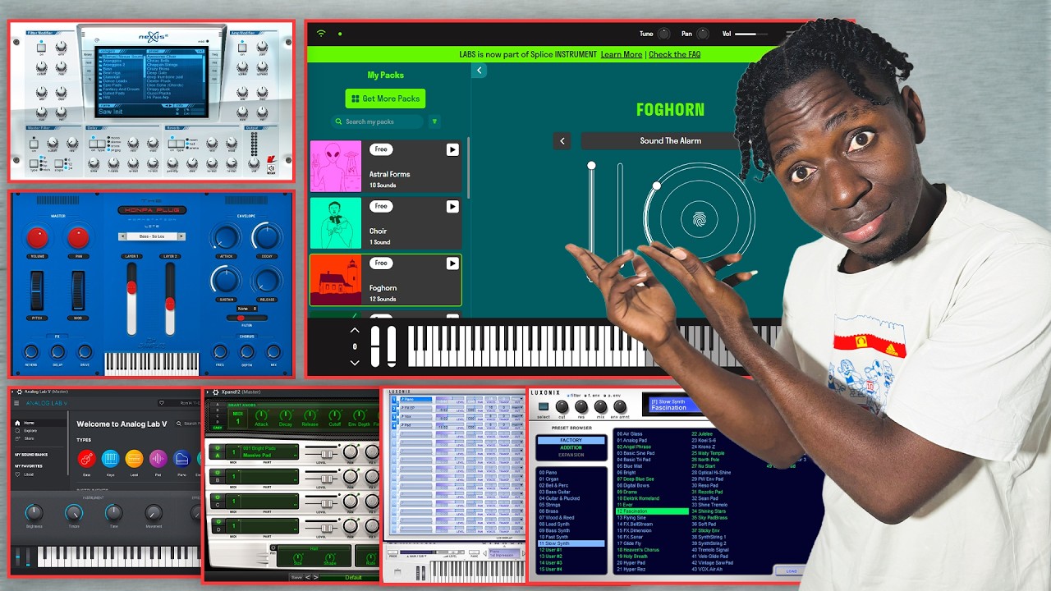Click the Honpa Plug Attack knob

click(225, 237)
